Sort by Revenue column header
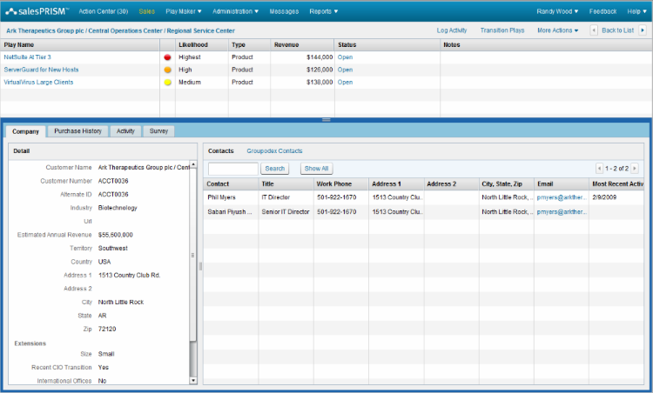The width and height of the screenshot is (653, 393). (302, 45)
